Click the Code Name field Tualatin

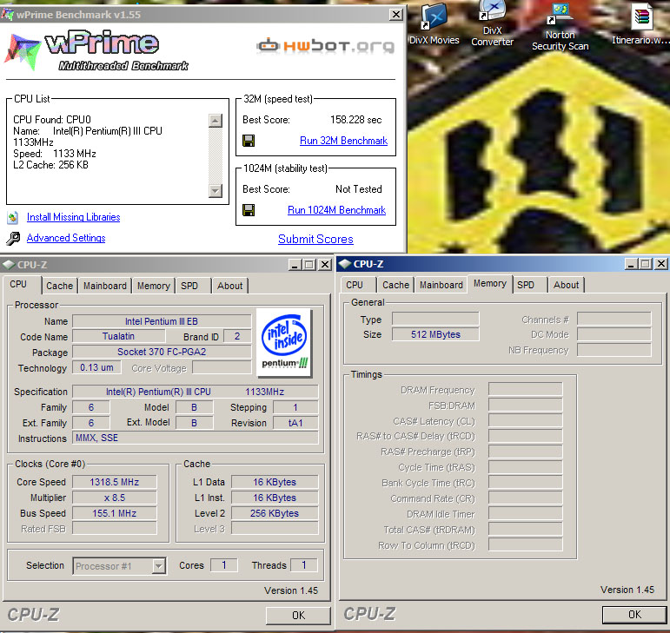(x=118, y=336)
